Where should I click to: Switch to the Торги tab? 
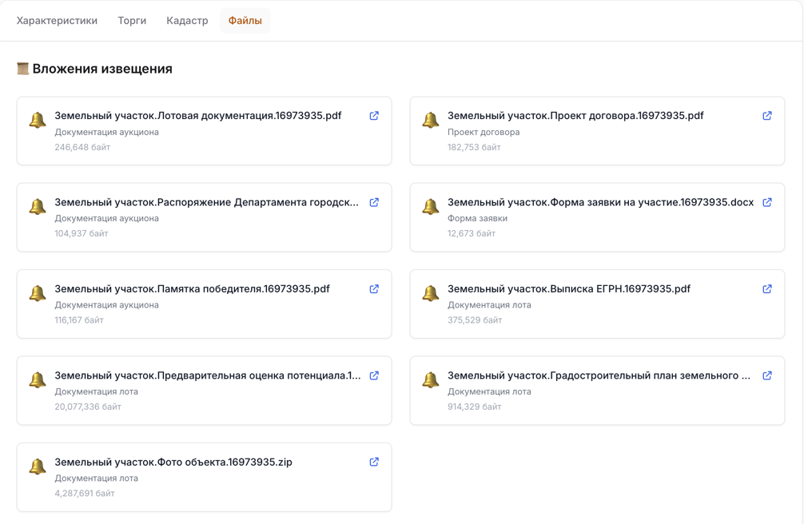(132, 21)
